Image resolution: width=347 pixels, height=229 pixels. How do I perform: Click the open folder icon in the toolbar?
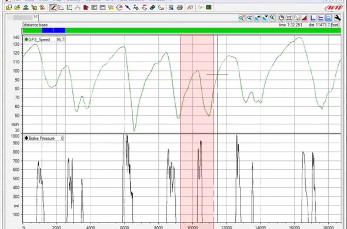click(x=17, y=8)
